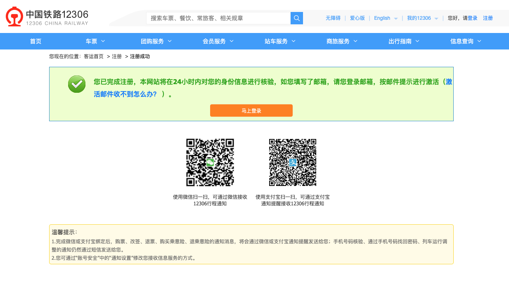
Task: Expand the 站车服务 menu chevron
Action: point(294,41)
